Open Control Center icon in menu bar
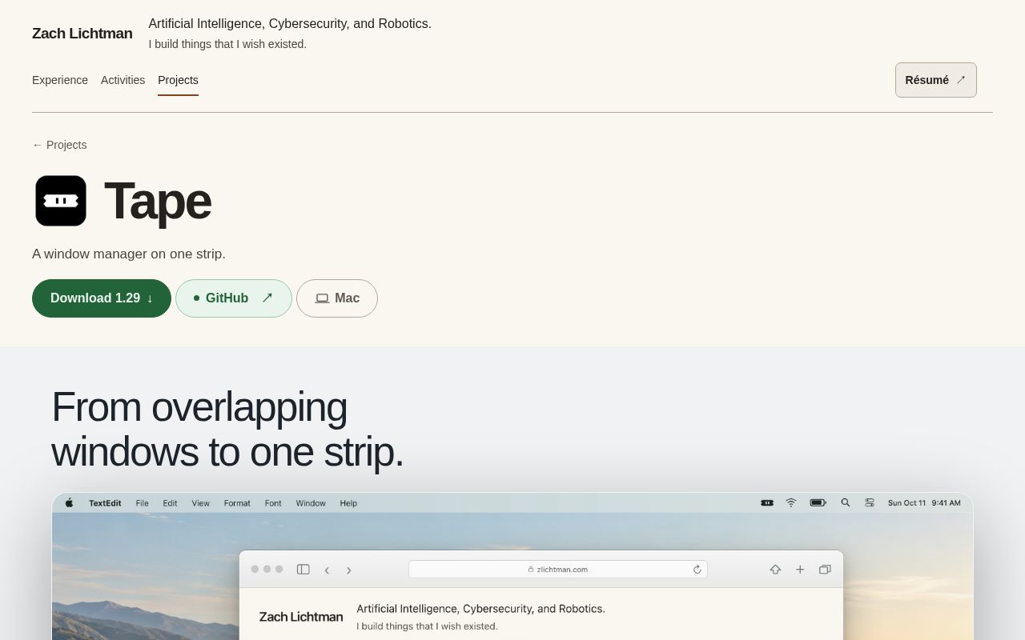The width and height of the screenshot is (1025, 640). [870, 503]
